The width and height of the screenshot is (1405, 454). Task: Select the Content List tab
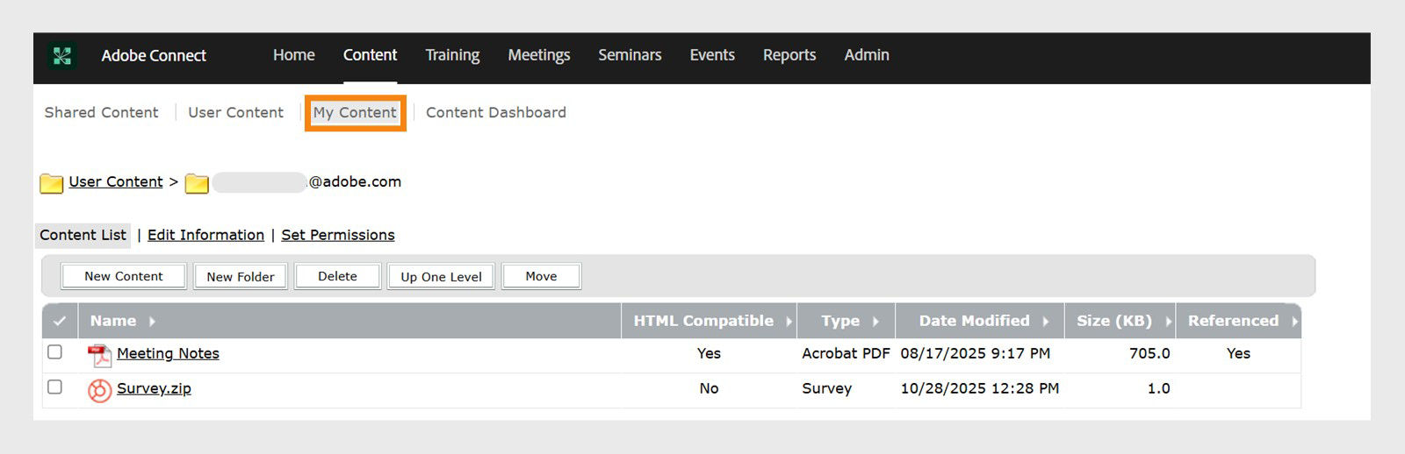point(83,235)
